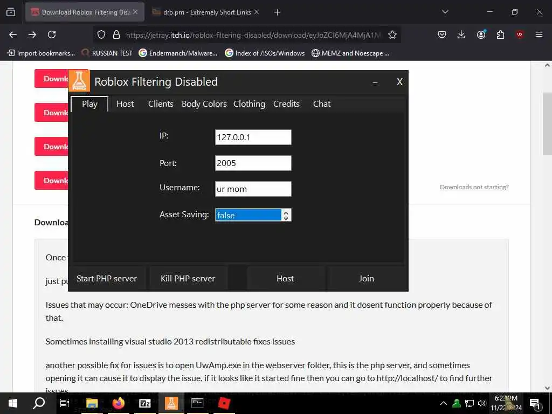Go forward using the browser forward arrow
This screenshot has width=552, height=414.
32,34
